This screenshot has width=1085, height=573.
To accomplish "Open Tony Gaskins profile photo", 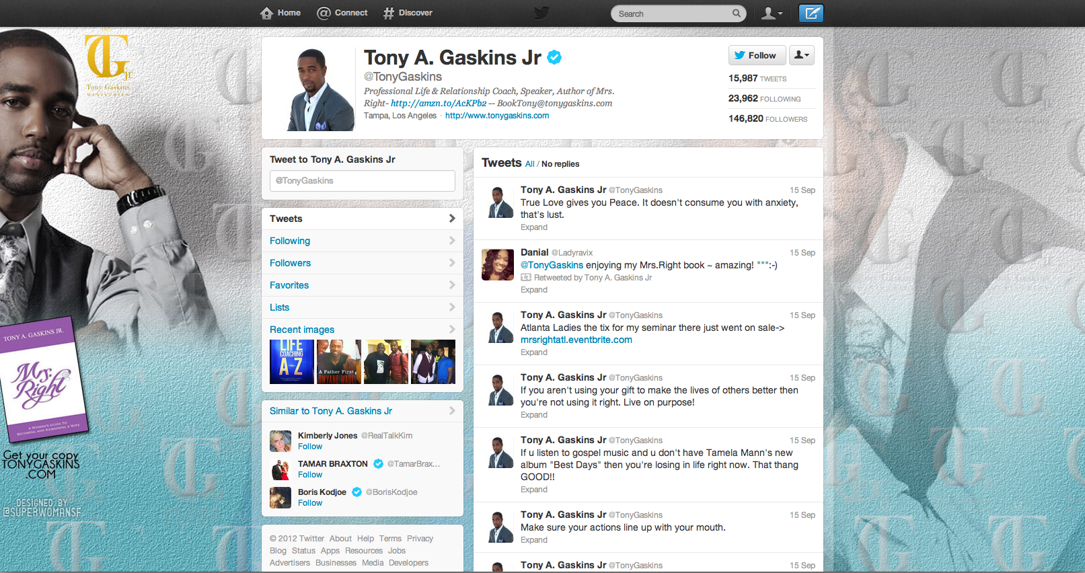I will click(321, 89).
